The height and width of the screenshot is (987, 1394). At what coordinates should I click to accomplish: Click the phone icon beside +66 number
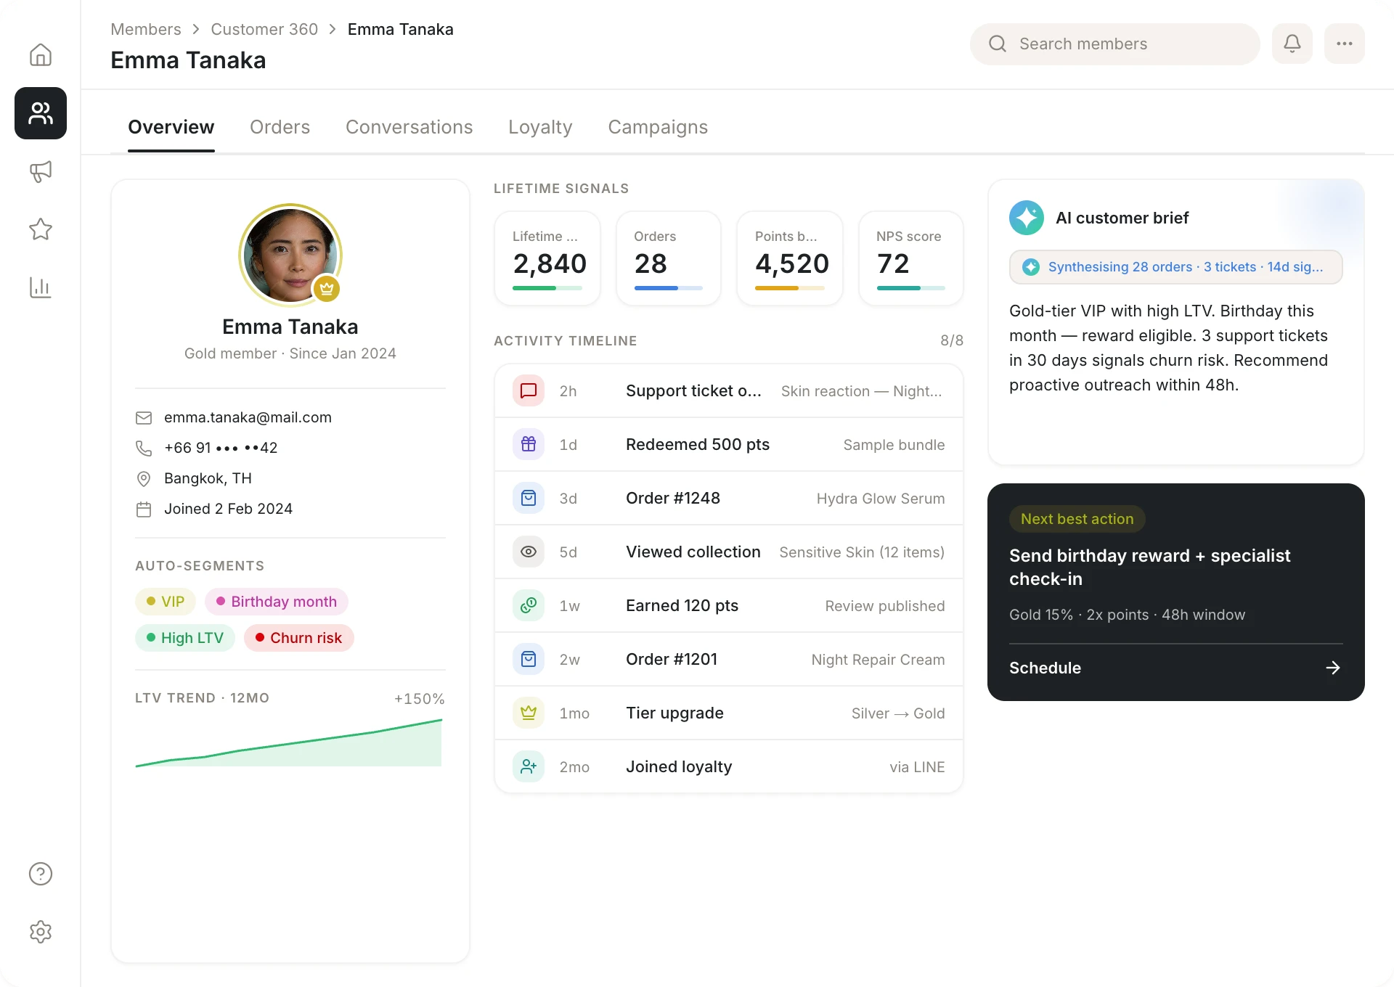coord(144,449)
